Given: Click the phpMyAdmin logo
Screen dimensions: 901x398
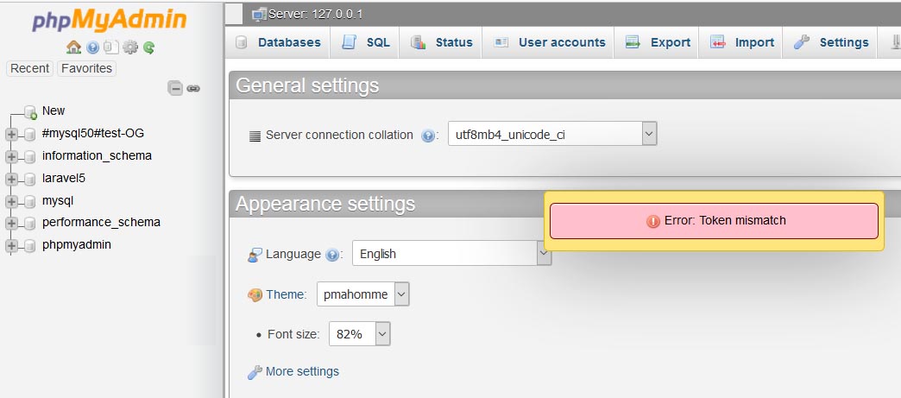Looking at the screenshot, I should (x=110, y=20).
